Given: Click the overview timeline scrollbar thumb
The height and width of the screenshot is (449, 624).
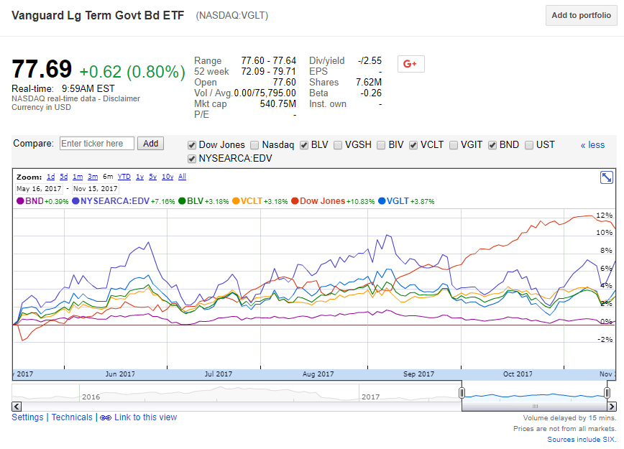Looking at the screenshot, I should click(x=534, y=407).
